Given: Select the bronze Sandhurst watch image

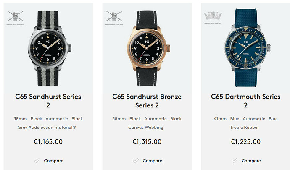Looking at the screenshot, I should tap(148, 48).
